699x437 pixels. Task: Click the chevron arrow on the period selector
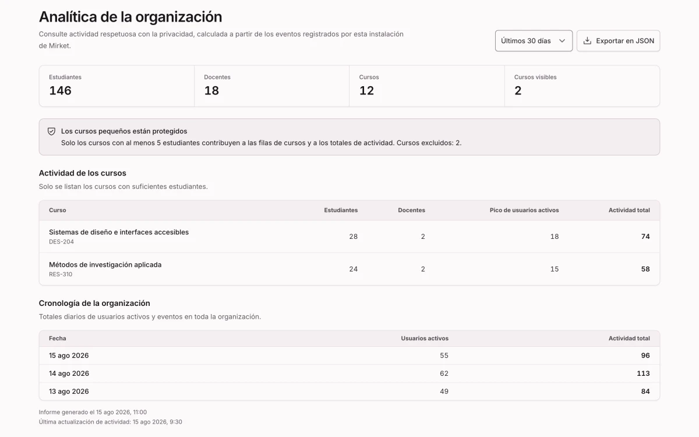pos(562,41)
